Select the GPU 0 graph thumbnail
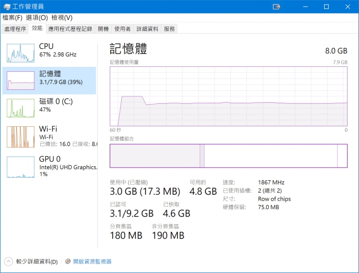The height and width of the screenshot is (273, 359). [x=20, y=167]
